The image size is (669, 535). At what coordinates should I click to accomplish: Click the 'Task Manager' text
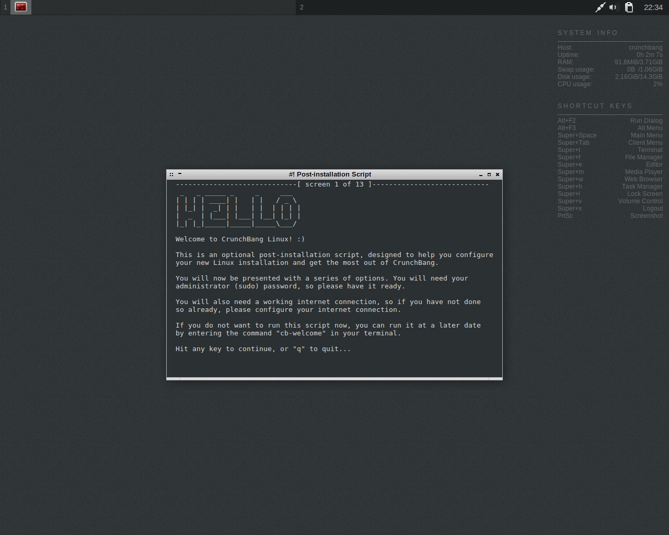(x=642, y=187)
